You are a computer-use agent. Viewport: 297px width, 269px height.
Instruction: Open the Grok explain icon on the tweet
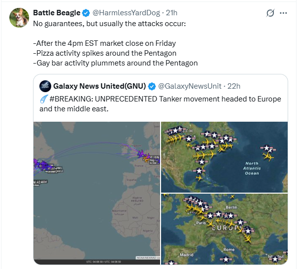pos(269,13)
